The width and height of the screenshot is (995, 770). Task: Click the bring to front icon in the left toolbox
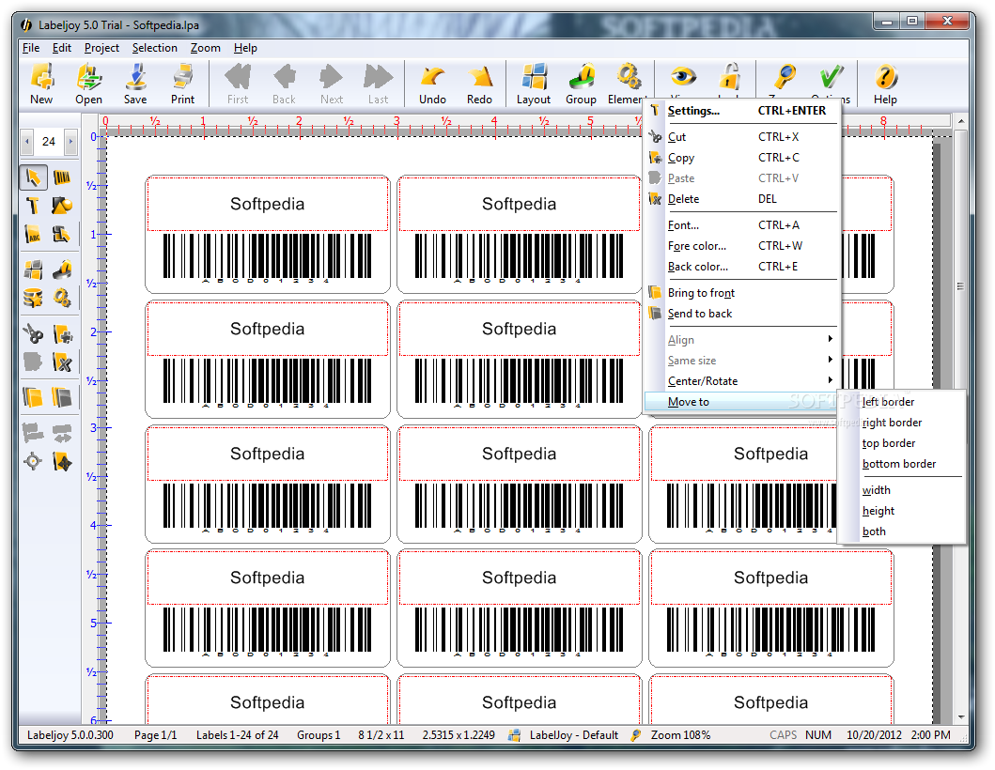[33, 398]
